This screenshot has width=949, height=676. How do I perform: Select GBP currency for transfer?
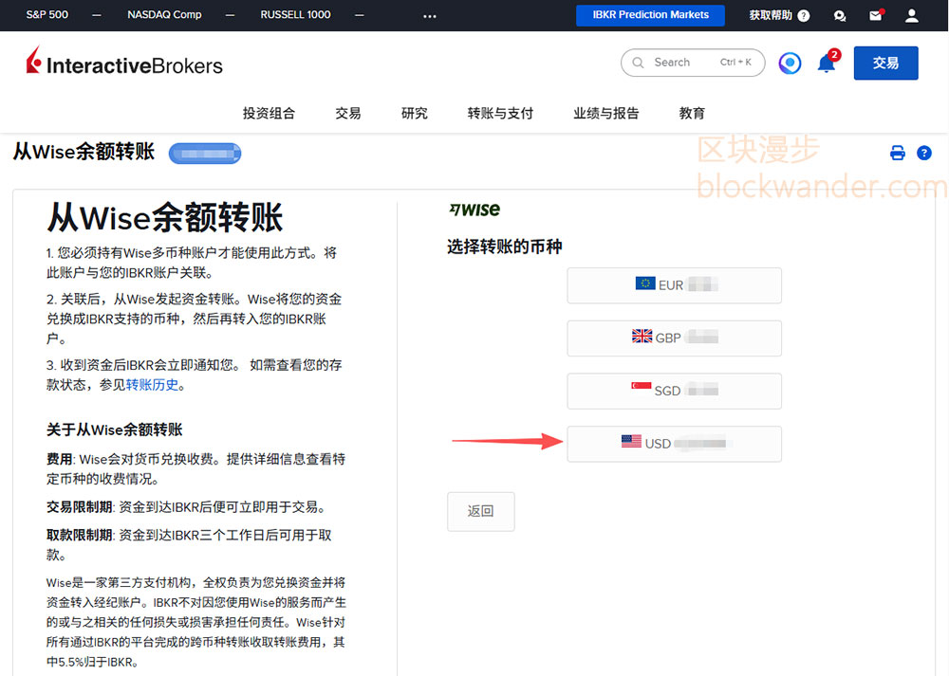[x=674, y=338]
